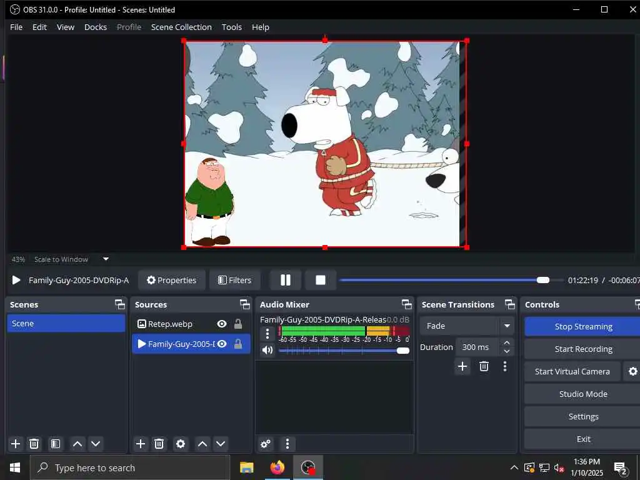The width and height of the screenshot is (640, 480).
Task: Open the Scene Collection menu
Action: [181, 27]
